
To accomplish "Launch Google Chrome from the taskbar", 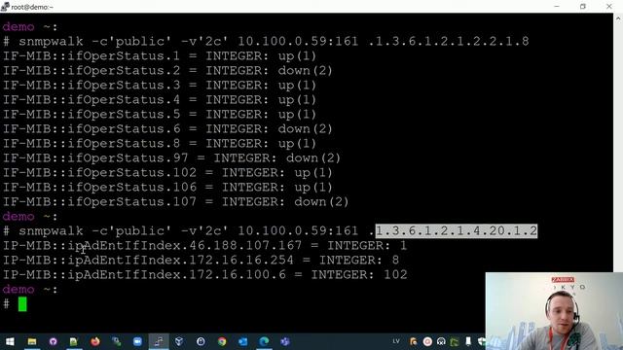I will [222, 341].
